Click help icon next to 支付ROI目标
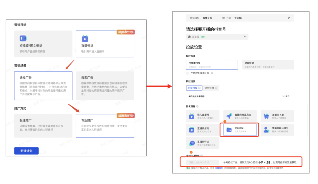Screen dimensions: 318x184 tap(201, 156)
